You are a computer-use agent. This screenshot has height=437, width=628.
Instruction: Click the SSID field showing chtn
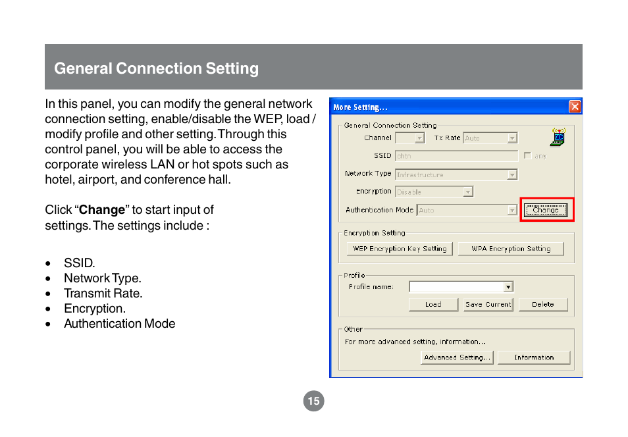point(456,156)
